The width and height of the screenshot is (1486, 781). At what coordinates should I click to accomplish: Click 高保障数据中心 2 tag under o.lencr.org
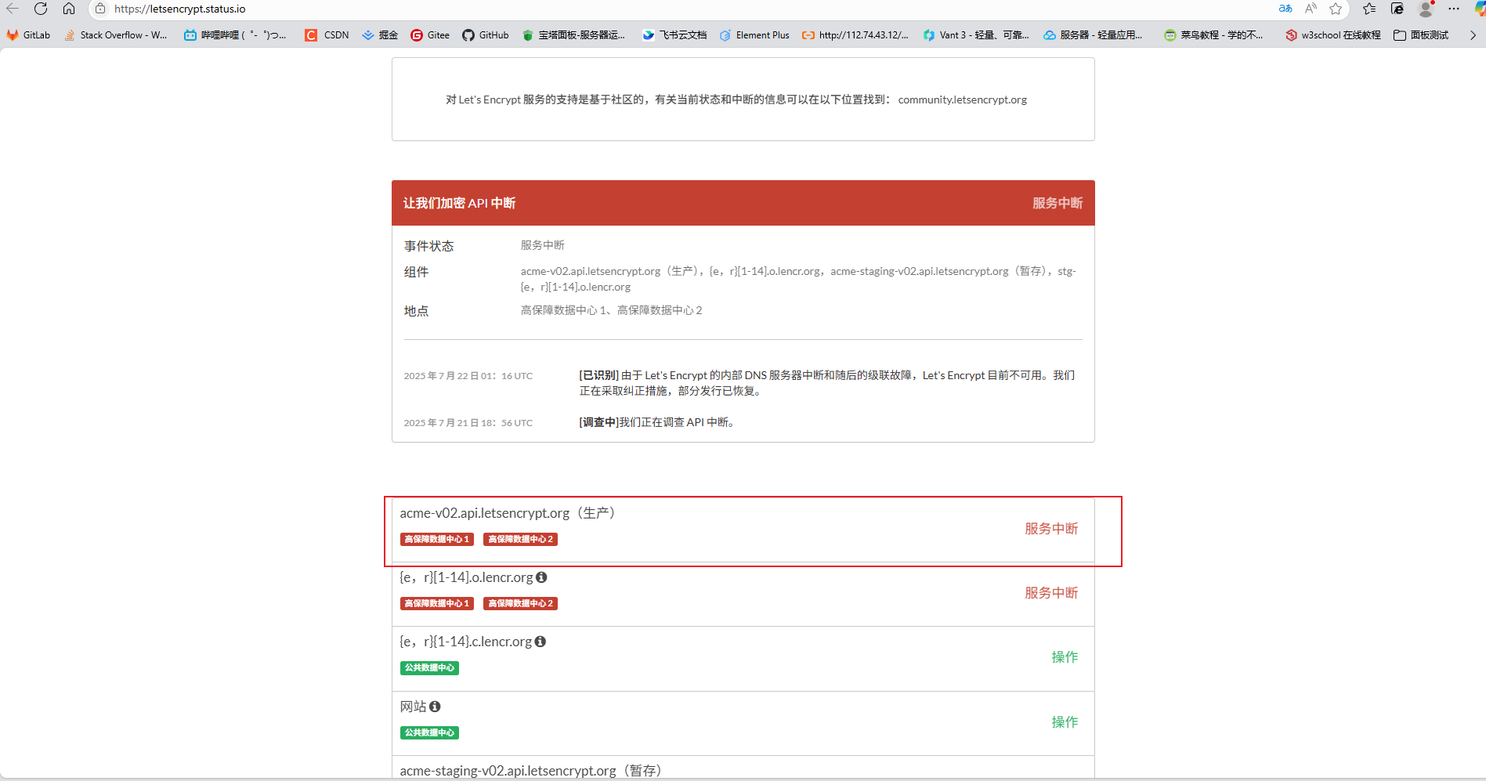coord(520,604)
